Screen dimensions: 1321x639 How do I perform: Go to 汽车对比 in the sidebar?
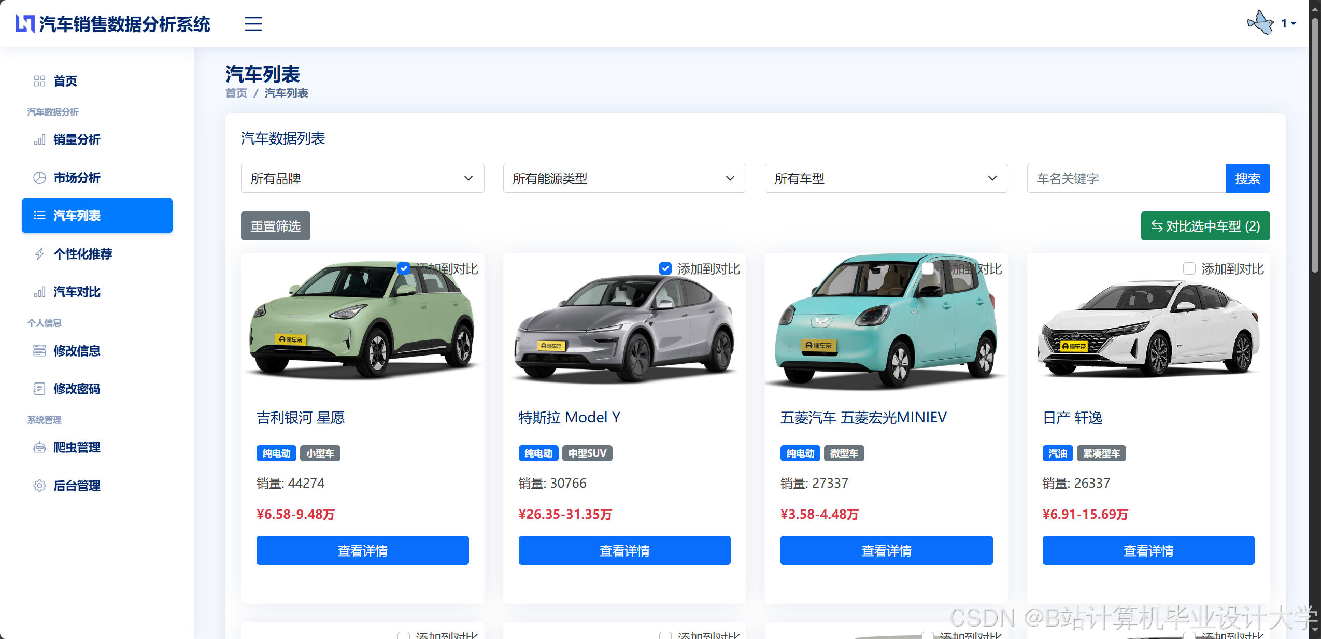[x=77, y=292]
